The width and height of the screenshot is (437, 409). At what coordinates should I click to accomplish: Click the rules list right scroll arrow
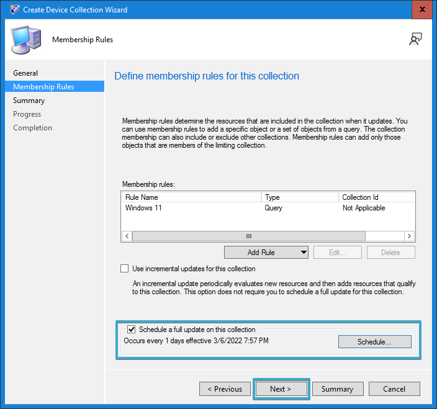coord(409,236)
